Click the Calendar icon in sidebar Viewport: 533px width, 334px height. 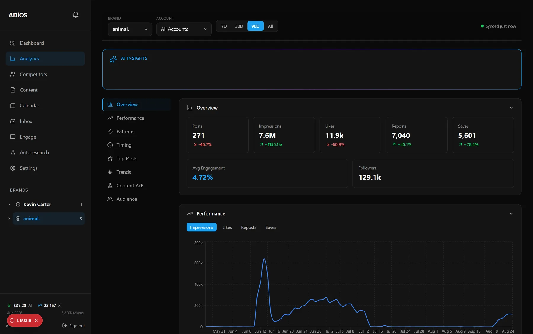pos(13,106)
